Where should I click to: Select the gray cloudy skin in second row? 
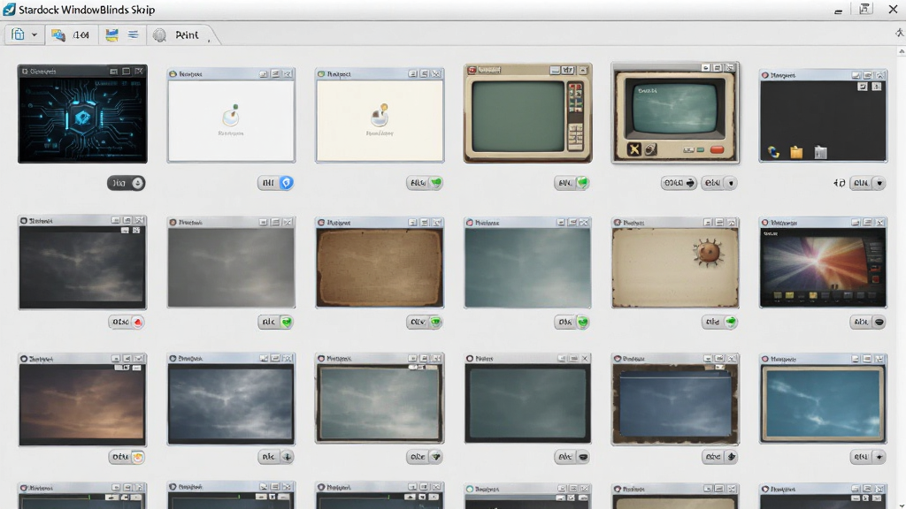point(231,262)
